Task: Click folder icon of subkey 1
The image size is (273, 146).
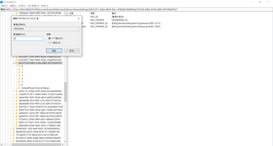Action: pyautogui.click(x=19, y=69)
